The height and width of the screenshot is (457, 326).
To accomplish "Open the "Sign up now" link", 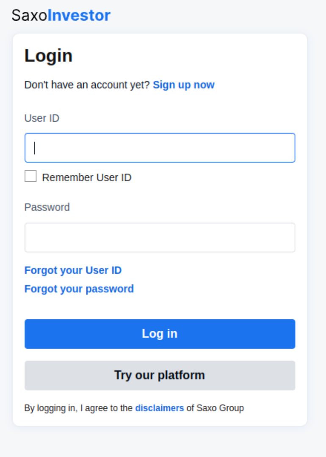I will click(183, 85).
